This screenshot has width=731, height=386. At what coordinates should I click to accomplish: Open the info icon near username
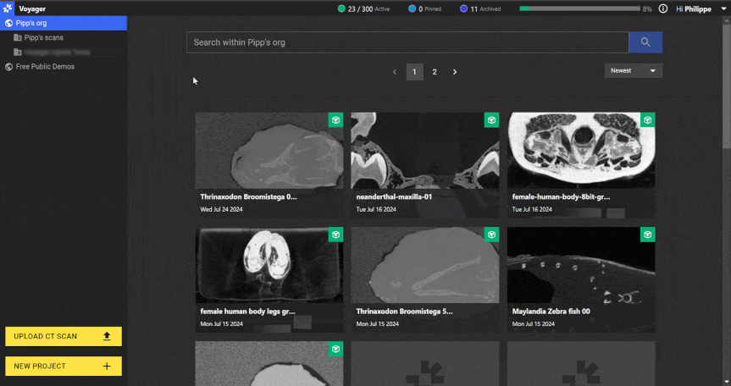pos(663,8)
